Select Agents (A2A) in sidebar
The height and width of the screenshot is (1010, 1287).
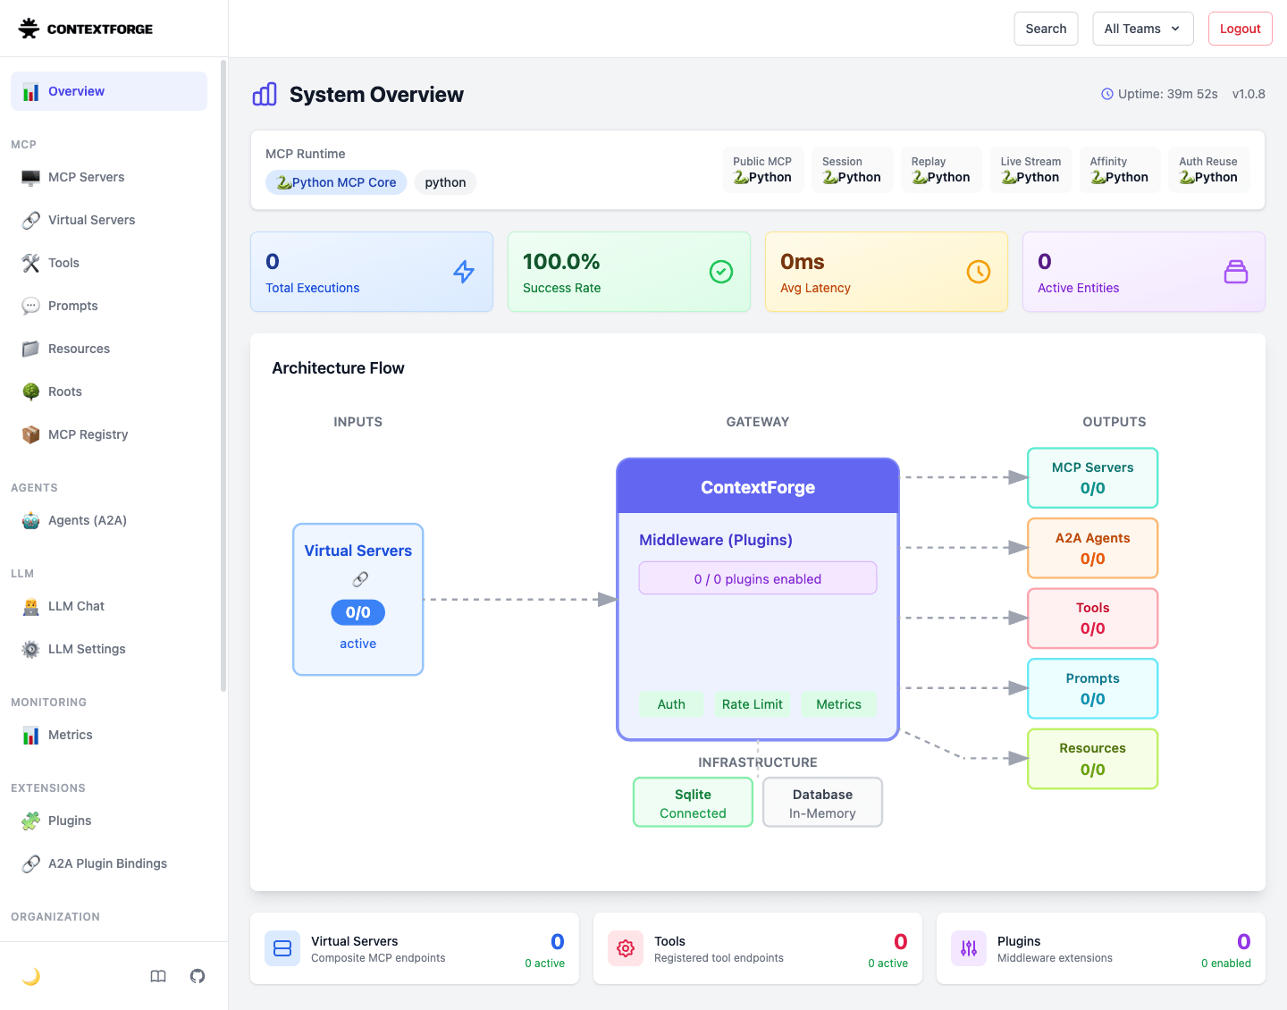[x=109, y=520]
